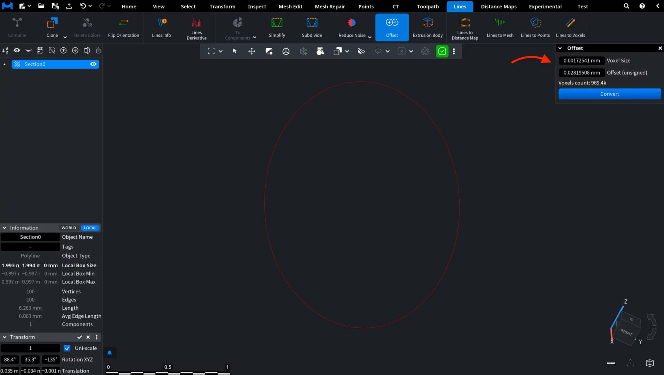Open the Reduce Noise dropdown arrow

click(x=370, y=37)
